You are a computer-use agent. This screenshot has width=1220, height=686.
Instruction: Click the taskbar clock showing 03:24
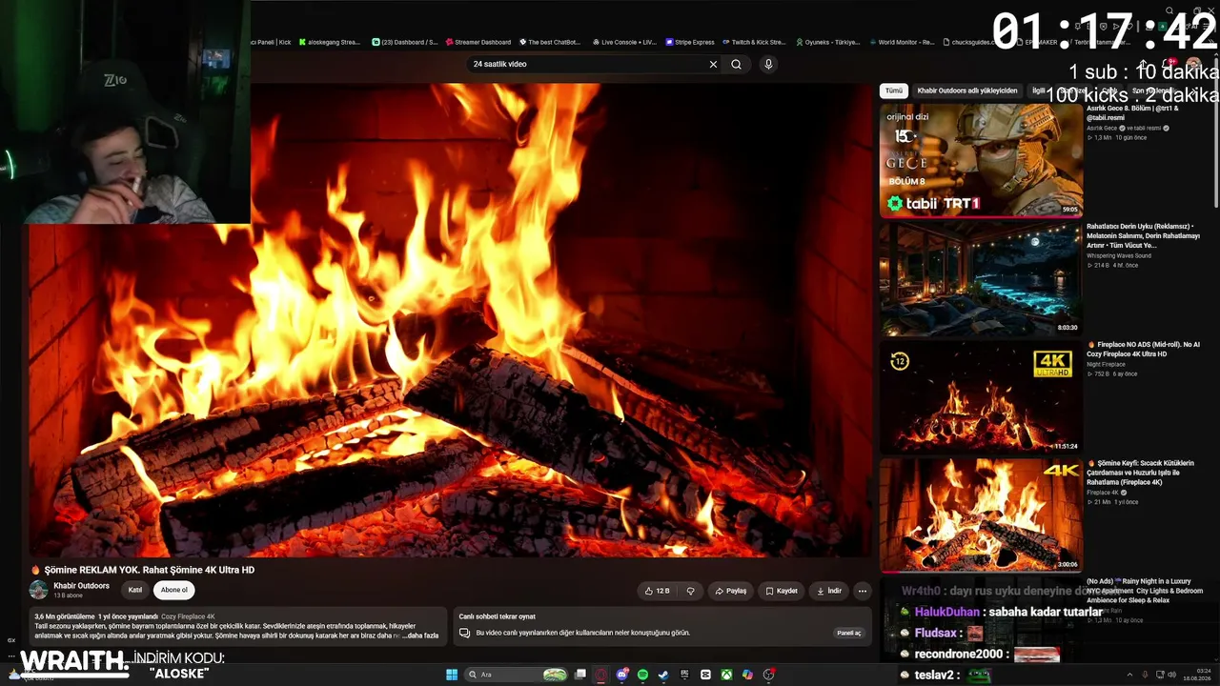(x=1196, y=675)
